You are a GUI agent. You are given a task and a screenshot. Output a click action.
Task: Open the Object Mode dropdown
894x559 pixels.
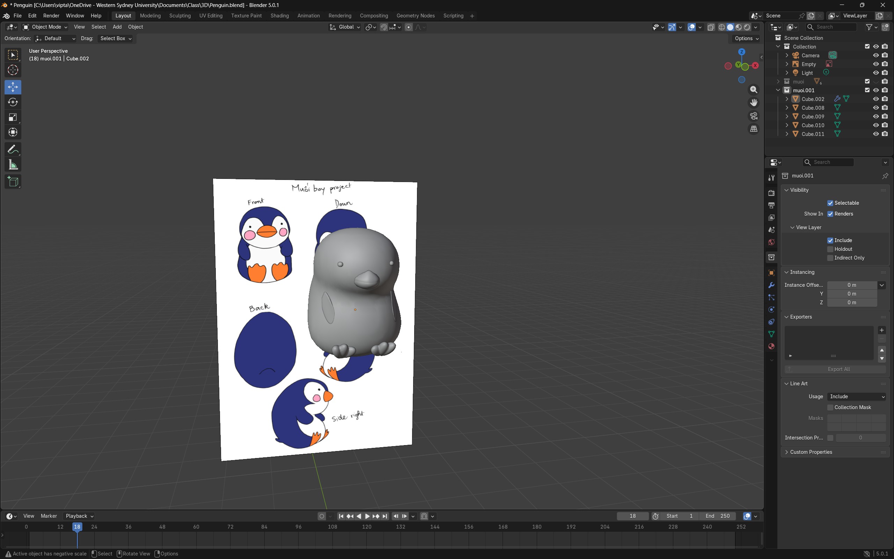tap(45, 27)
